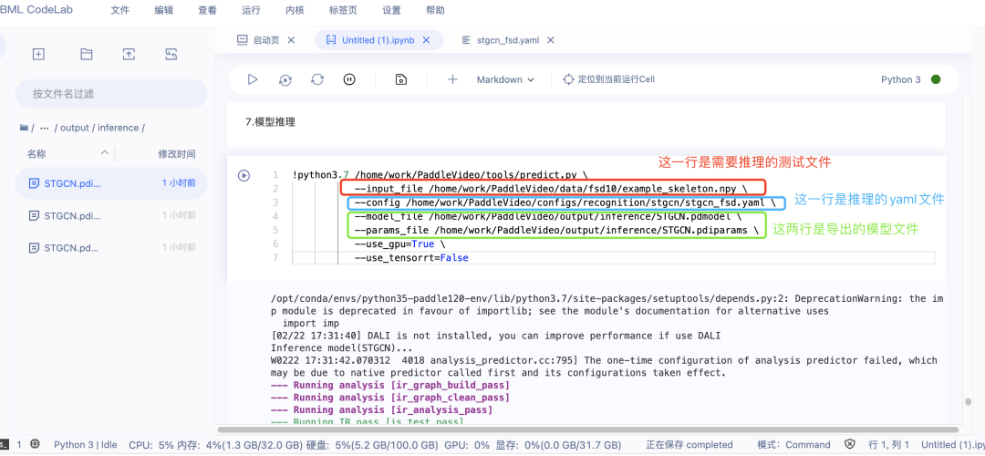
Task: Click 定位到当前运行Cell button
Action: (x=608, y=79)
